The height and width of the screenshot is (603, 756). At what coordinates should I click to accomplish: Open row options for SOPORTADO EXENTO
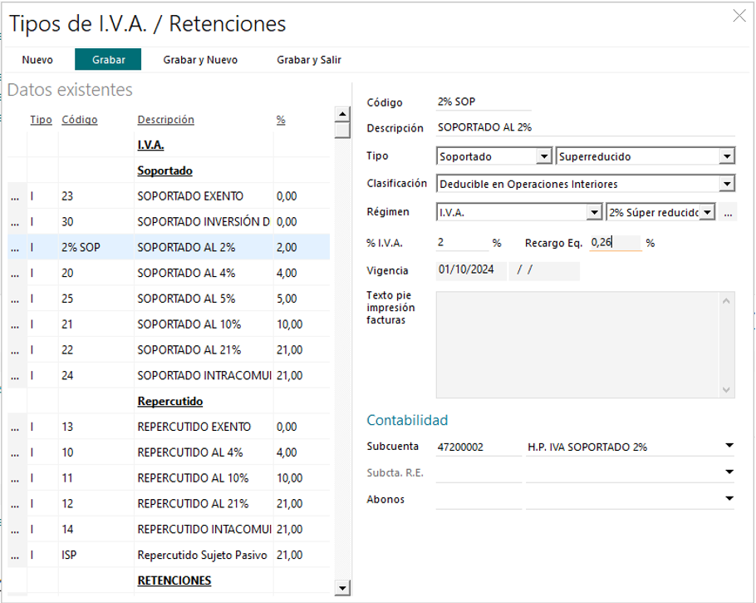(x=15, y=197)
